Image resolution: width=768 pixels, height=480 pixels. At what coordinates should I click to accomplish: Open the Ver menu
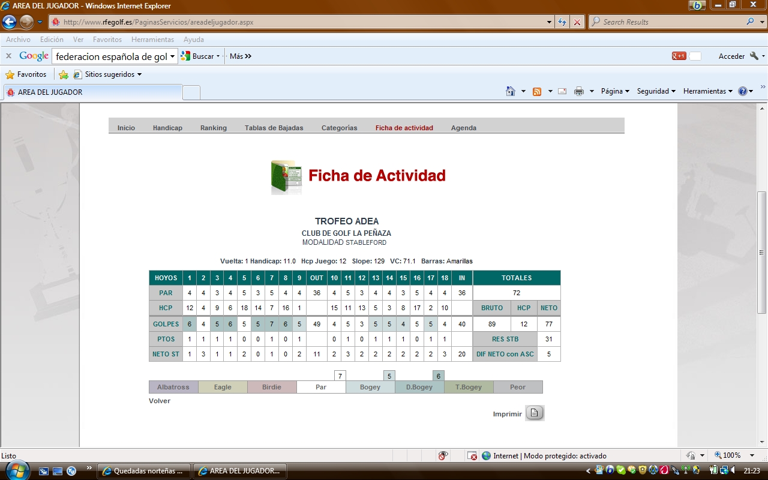(x=78, y=40)
